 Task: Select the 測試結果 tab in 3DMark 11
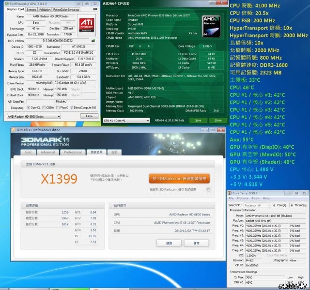coord(96,153)
